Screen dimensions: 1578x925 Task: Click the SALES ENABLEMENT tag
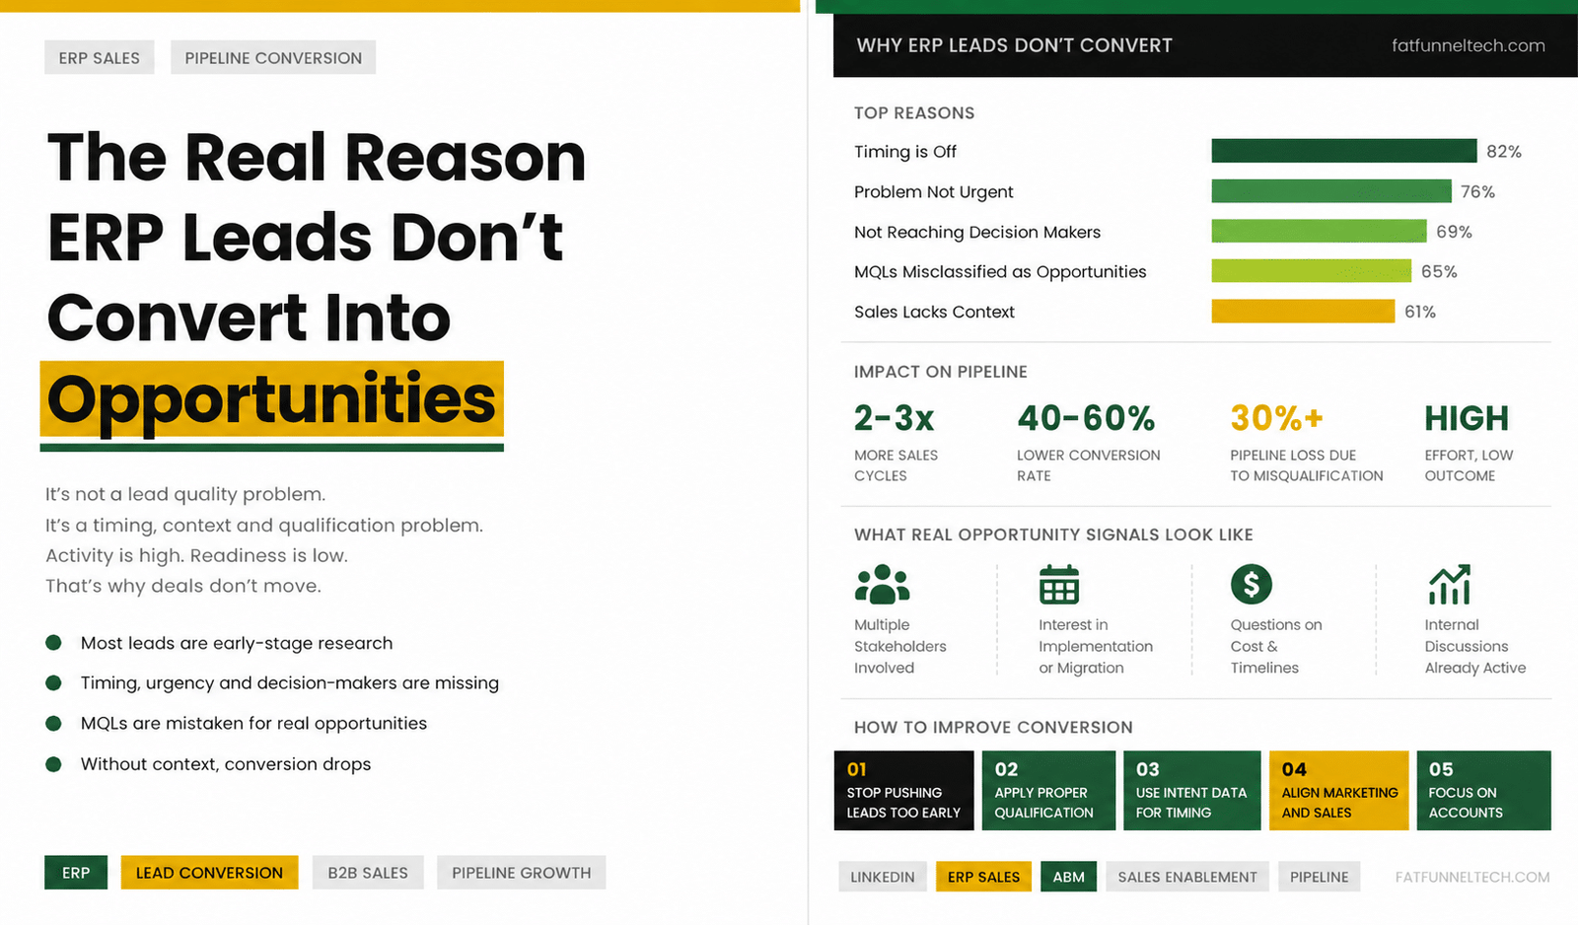(1187, 877)
